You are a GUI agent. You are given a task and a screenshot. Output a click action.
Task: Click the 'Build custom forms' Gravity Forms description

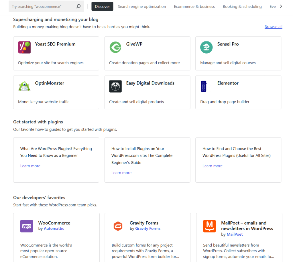pyautogui.click(x=145, y=251)
